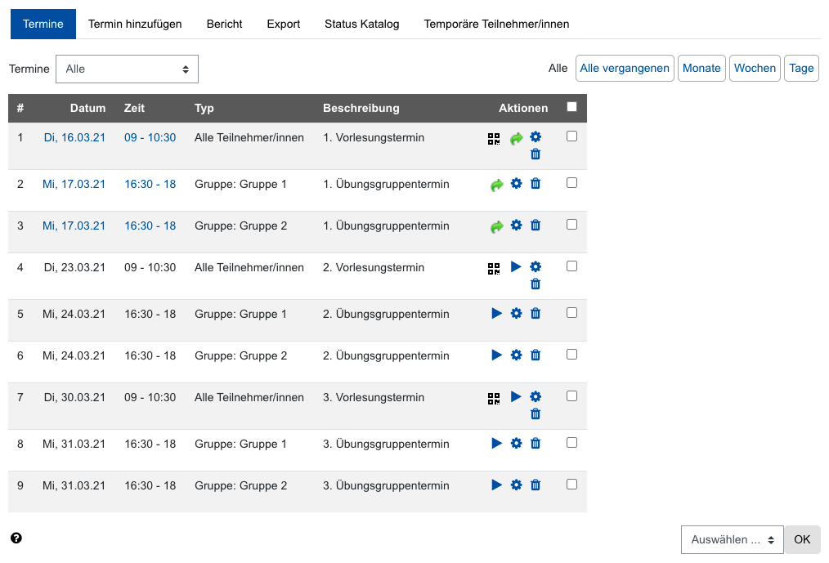
Task: Open the date link Di, 16.03.21
Action: tap(74, 137)
